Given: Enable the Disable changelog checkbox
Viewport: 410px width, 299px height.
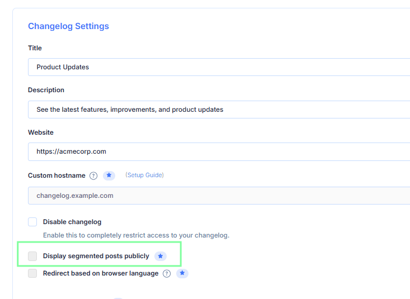Looking at the screenshot, I should coord(33,222).
